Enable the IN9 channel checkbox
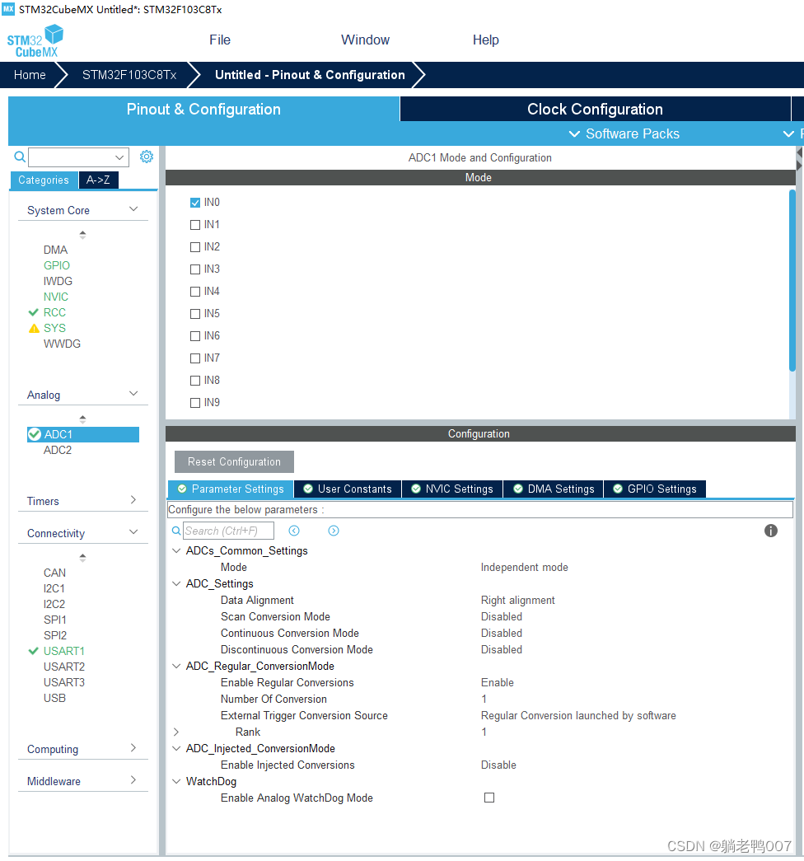 (195, 403)
